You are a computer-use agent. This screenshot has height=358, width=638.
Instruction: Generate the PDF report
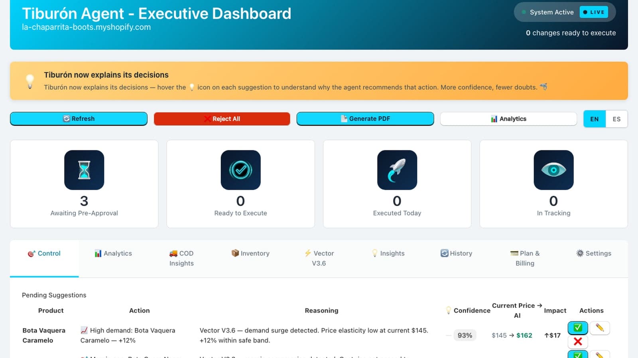tap(365, 119)
